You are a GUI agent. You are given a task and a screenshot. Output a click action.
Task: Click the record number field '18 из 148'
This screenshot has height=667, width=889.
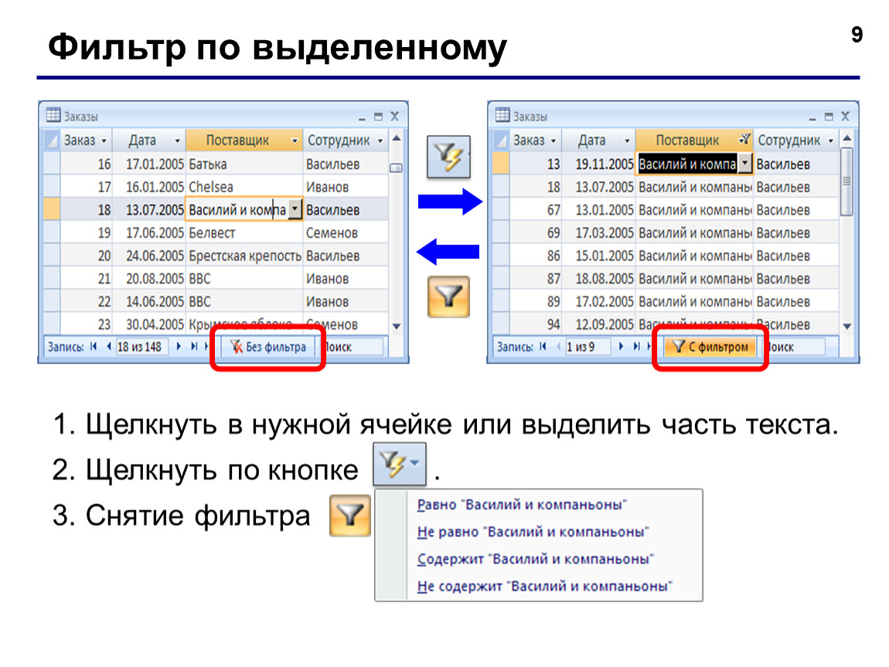[x=141, y=347]
